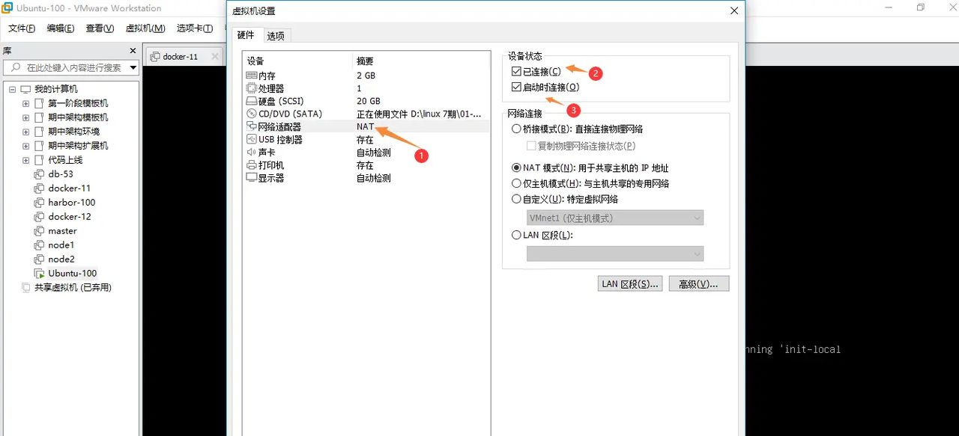The width and height of the screenshot is (959, 436).
Task: Select the 内存 device icon
Action: (250, 75)
